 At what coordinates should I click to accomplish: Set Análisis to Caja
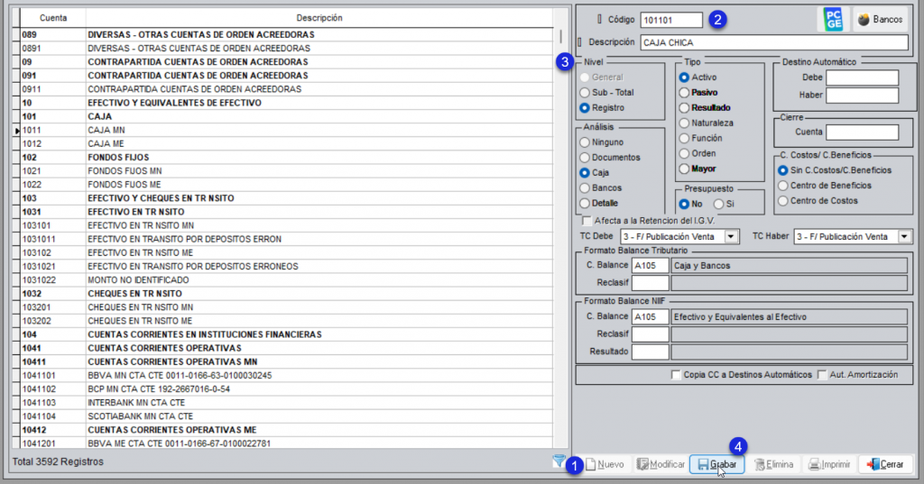click(585, 173)
